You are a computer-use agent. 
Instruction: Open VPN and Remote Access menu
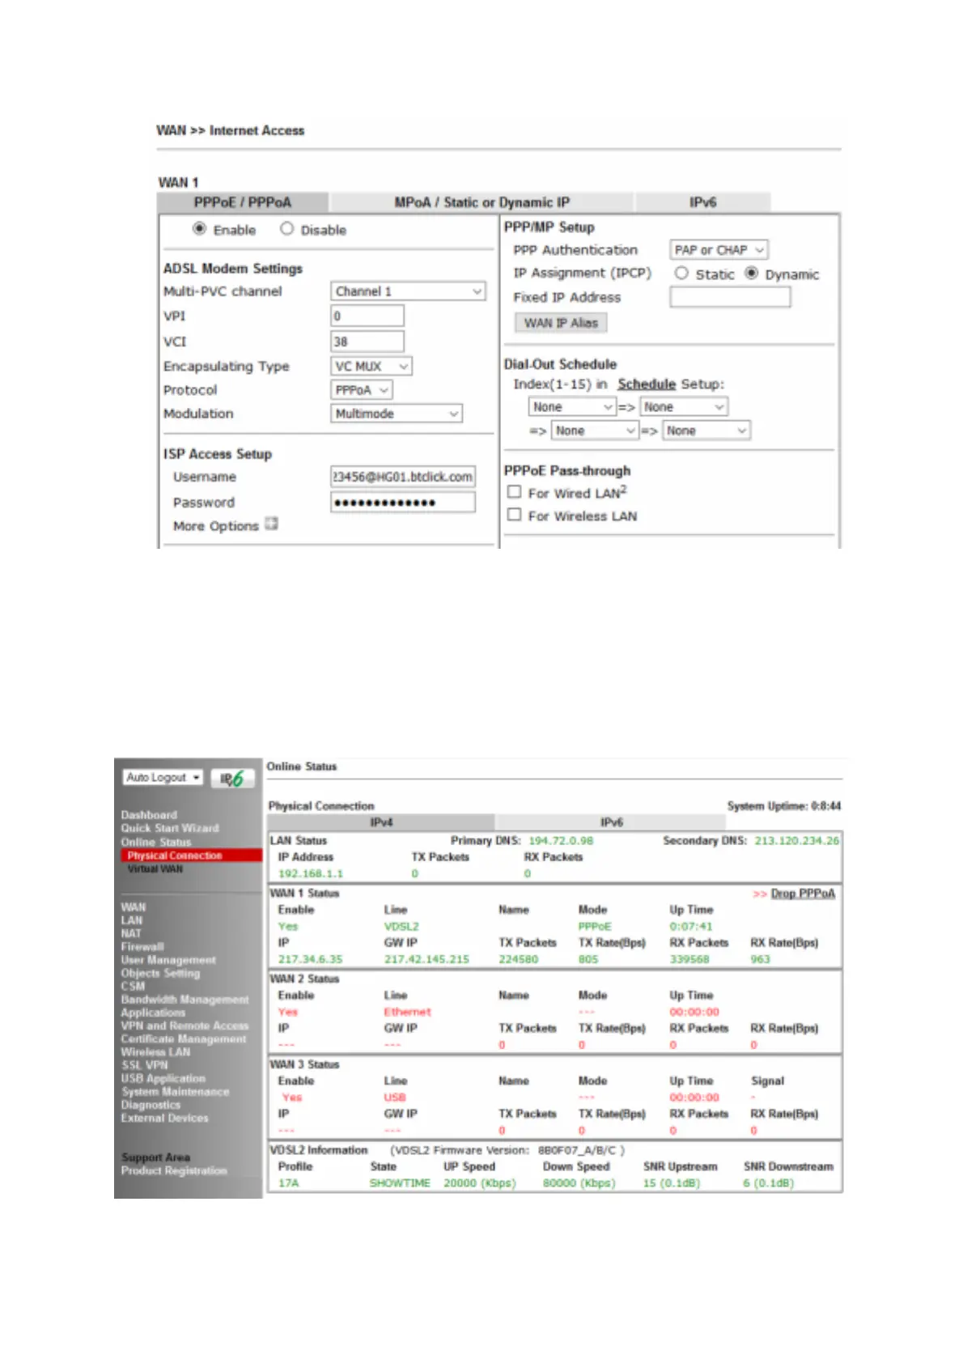click(x=185, y=1025)
